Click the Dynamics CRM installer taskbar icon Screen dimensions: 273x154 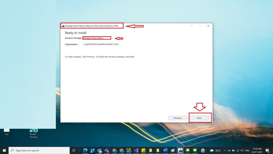[180, 151]
